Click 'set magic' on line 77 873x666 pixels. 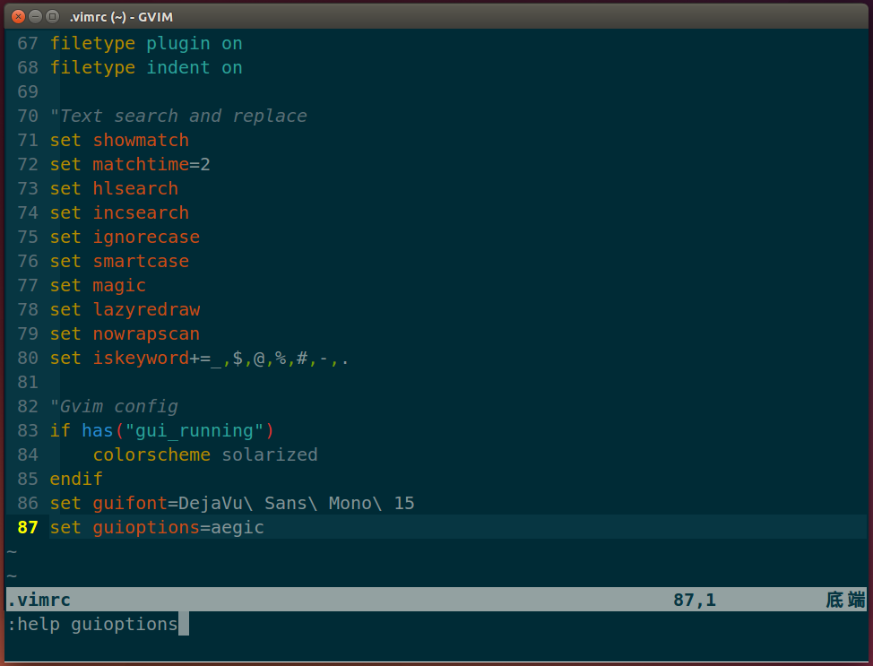click(x=98, y=286)
